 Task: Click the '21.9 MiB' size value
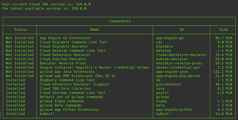click(x=224, y=76)
